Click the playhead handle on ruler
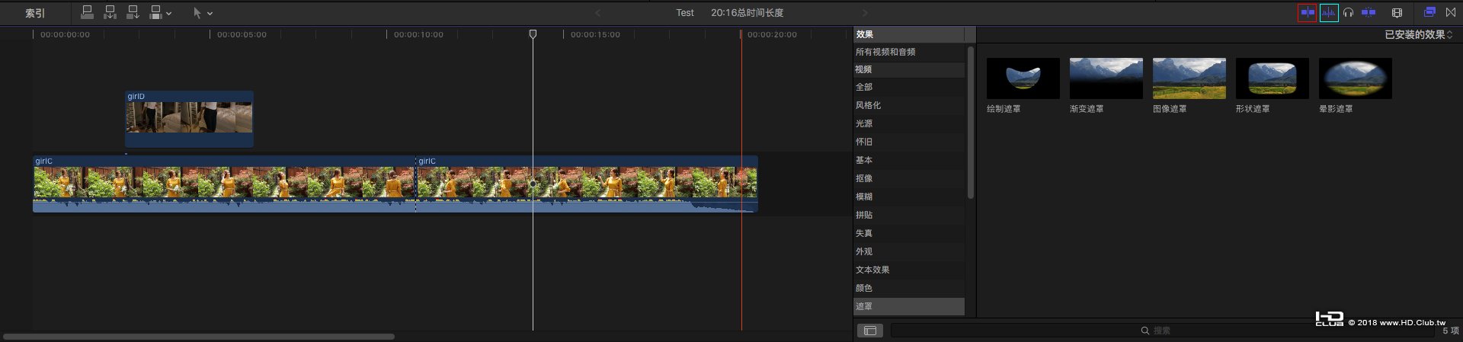Viewport: 1463px width, 342px height. coord(533,34)
